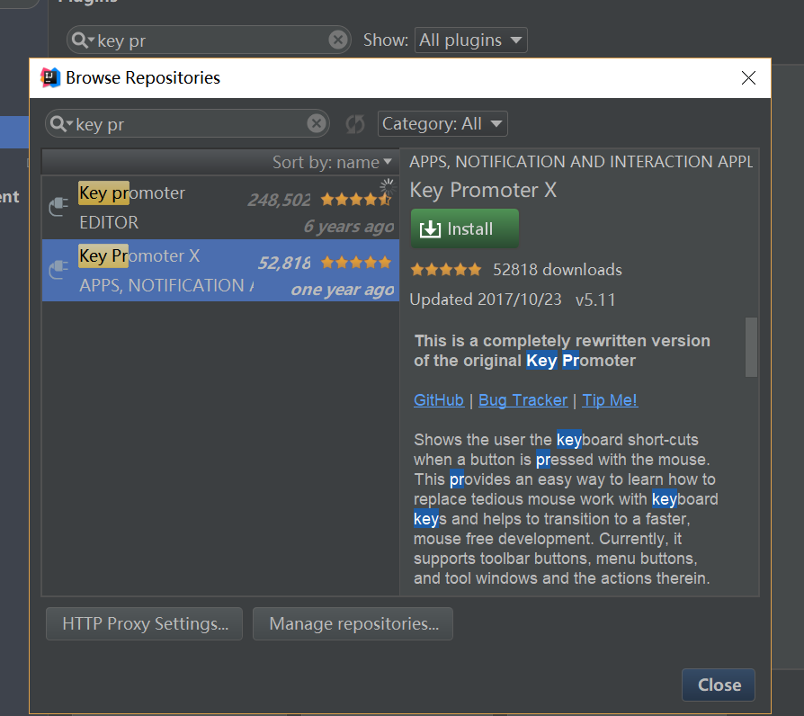The width and height of the screenshot is (804, 716).
Task: Open the Sort by: name dropdown
Action: 332,162
